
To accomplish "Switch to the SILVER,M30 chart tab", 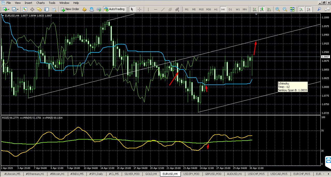I will coord(132,174).
